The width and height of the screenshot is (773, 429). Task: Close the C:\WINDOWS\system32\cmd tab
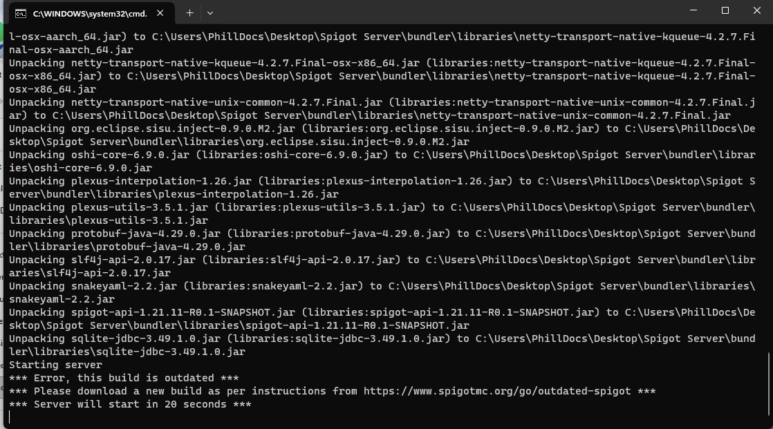coord(160,12)
